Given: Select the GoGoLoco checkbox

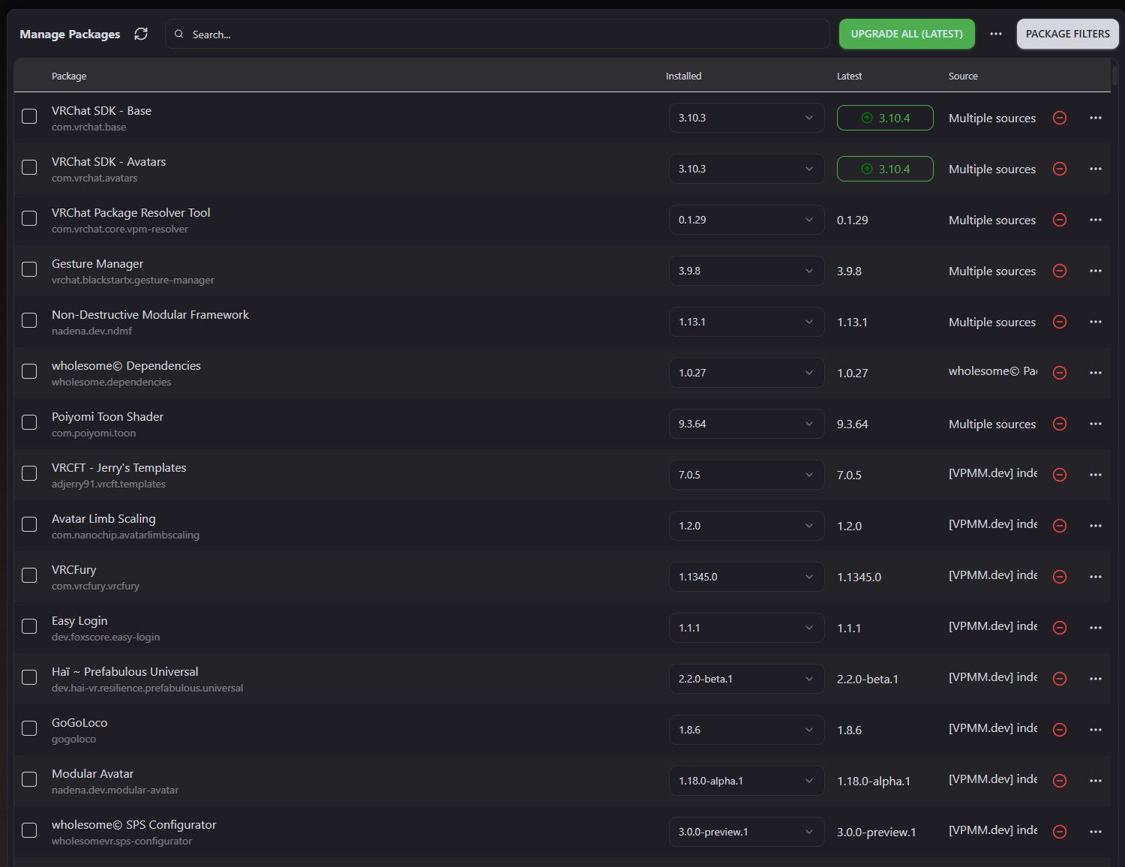Looking at the screenshot, I should tap(29, 728).
